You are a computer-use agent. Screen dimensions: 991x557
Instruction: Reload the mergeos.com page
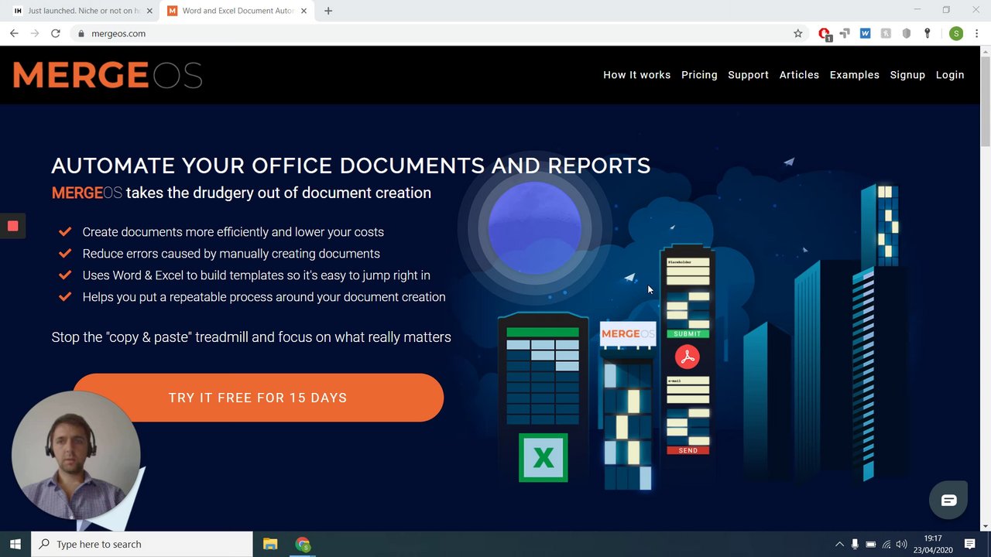tap(55, 33)
